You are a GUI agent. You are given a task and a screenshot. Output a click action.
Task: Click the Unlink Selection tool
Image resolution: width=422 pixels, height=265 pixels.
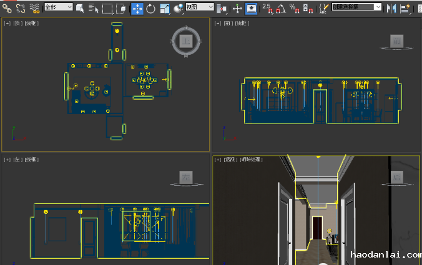[21, 8]
